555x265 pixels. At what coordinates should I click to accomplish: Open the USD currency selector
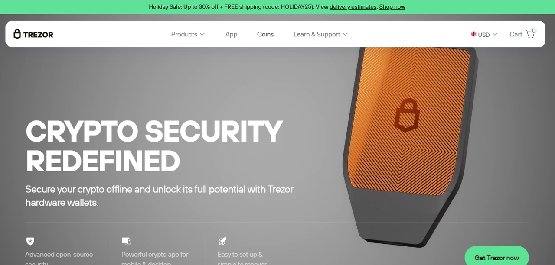coord(484,34)
